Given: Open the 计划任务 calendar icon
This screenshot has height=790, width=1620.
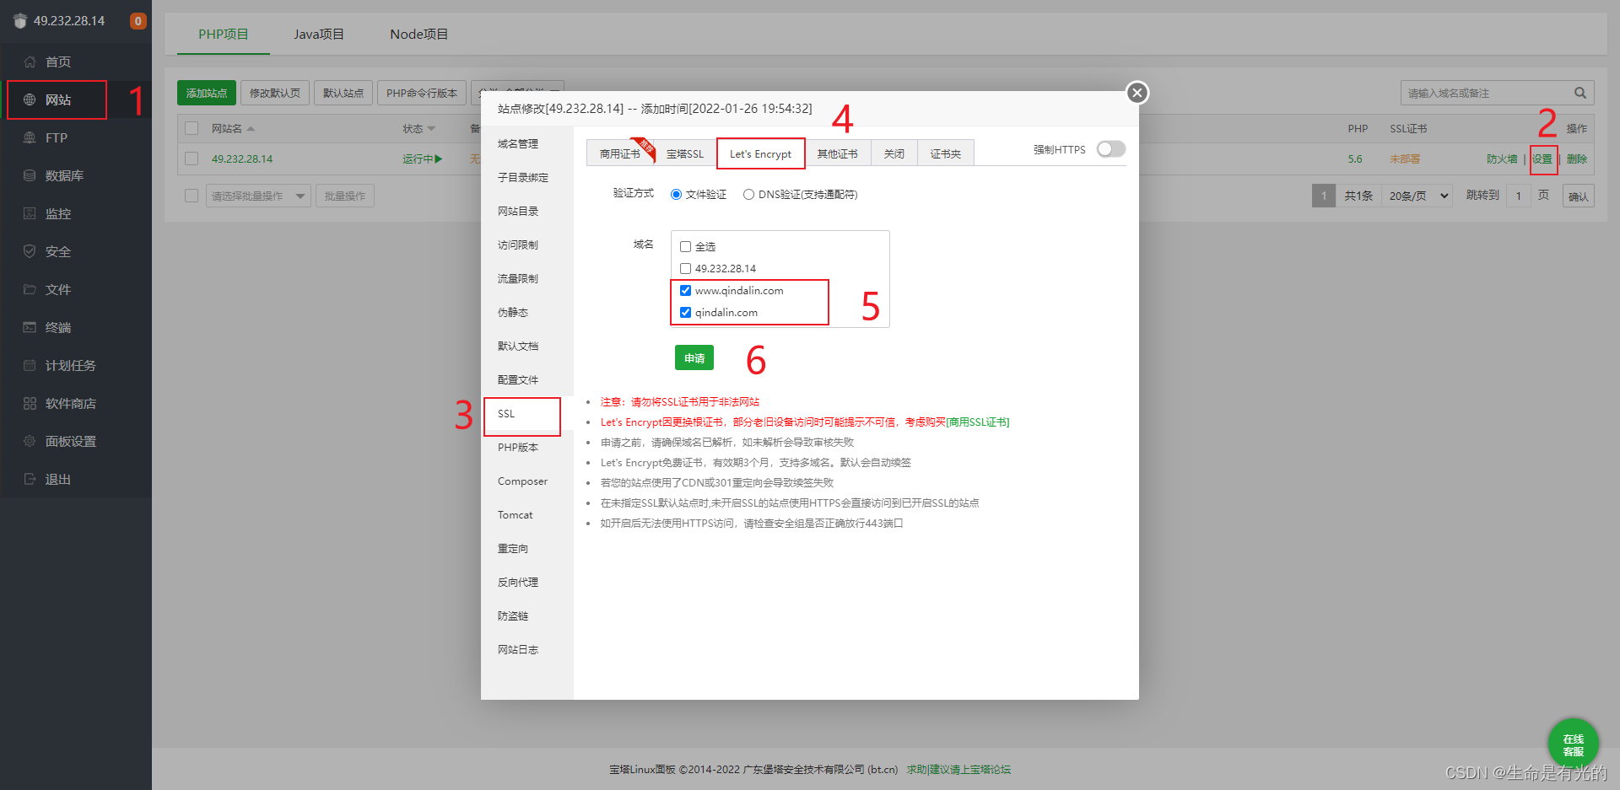Looking at the screenshot, I should coord(30,365).
